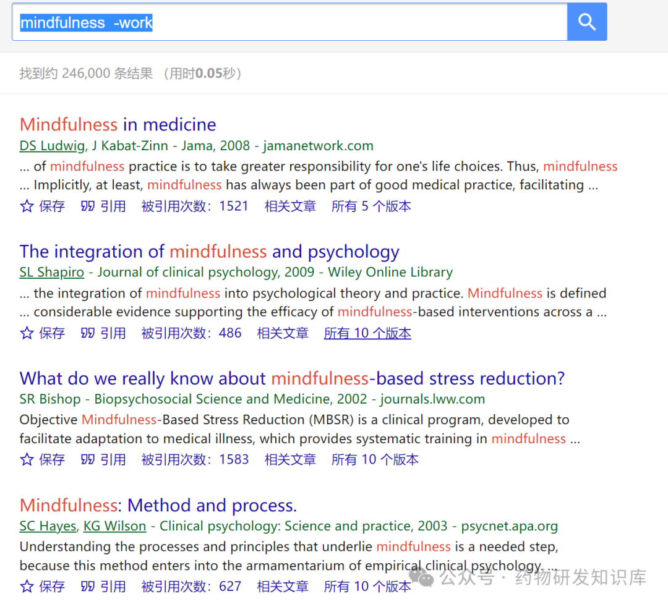Click '相关文章' under the Bishop stress reduction paper
The image size is (668, 604).
290,459
